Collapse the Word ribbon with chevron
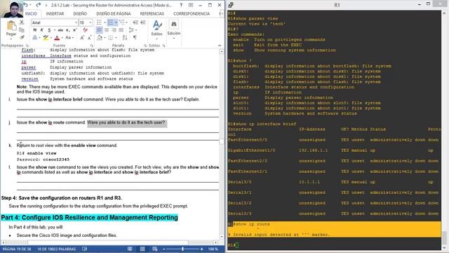This screenshot has height=253, width=449. coord(220,46)
